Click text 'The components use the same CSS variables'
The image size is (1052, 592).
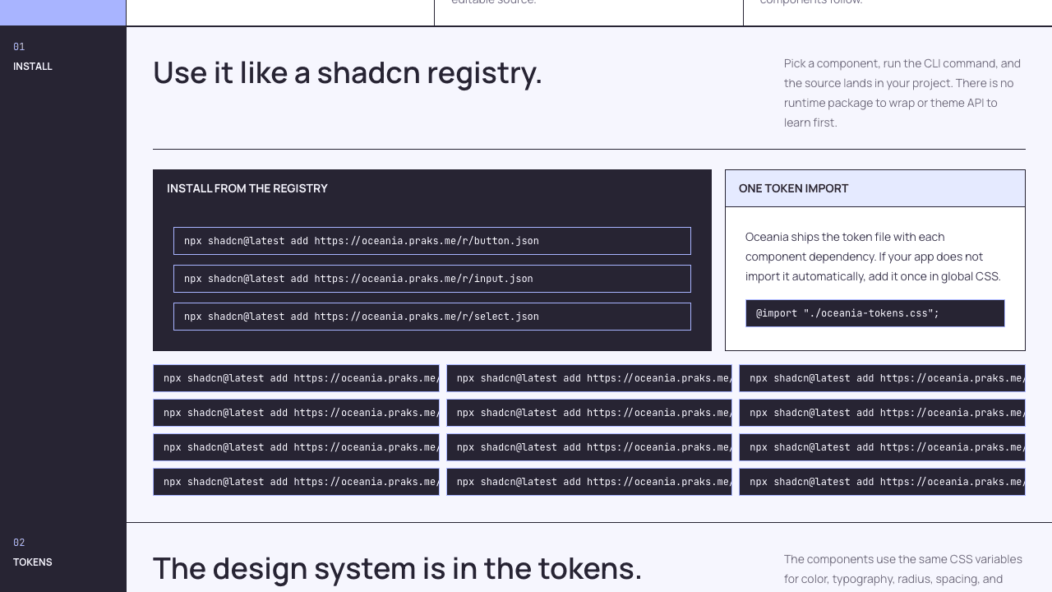point(903,569)
